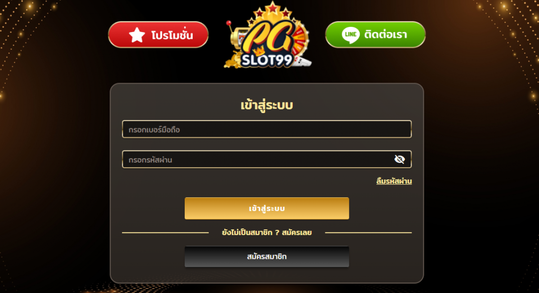The height and width of the screenshot is (293, 539).
Task: Open the ลืมรหัสผ่าน forgot password link
Action: pyautogui.click(x=394, y=181)
